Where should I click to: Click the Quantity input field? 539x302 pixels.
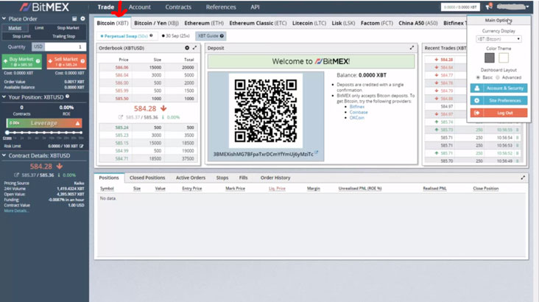pos(65,47)
